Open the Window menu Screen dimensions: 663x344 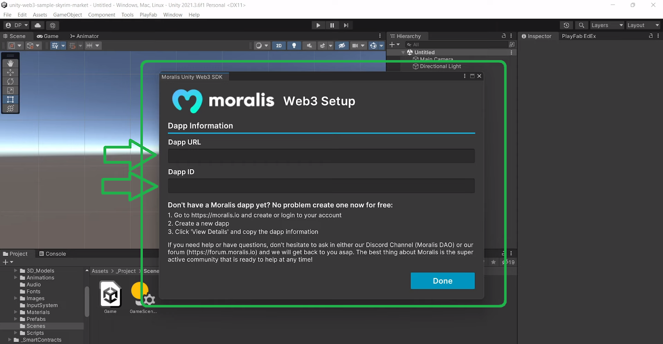click(173, 14)
